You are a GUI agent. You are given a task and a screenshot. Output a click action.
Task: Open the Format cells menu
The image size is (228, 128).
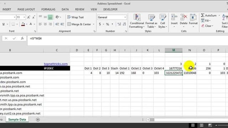tap(193, 21)
